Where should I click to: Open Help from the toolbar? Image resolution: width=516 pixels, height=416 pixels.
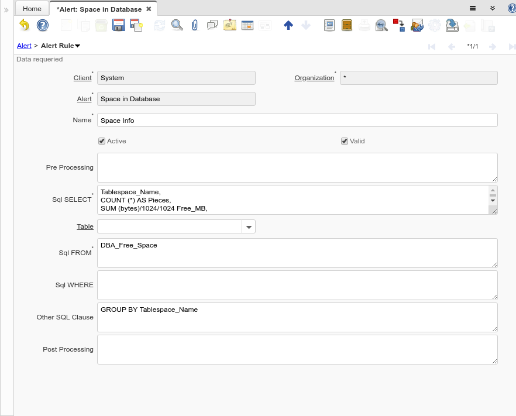pyautogui.click(x=42, y=25)
